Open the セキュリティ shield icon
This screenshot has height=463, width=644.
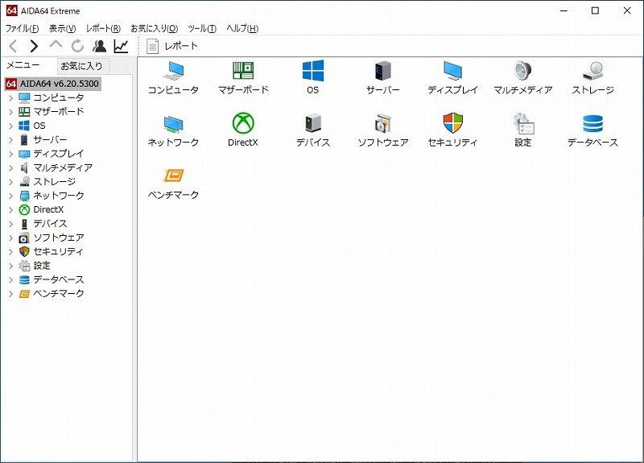point(452,124)
